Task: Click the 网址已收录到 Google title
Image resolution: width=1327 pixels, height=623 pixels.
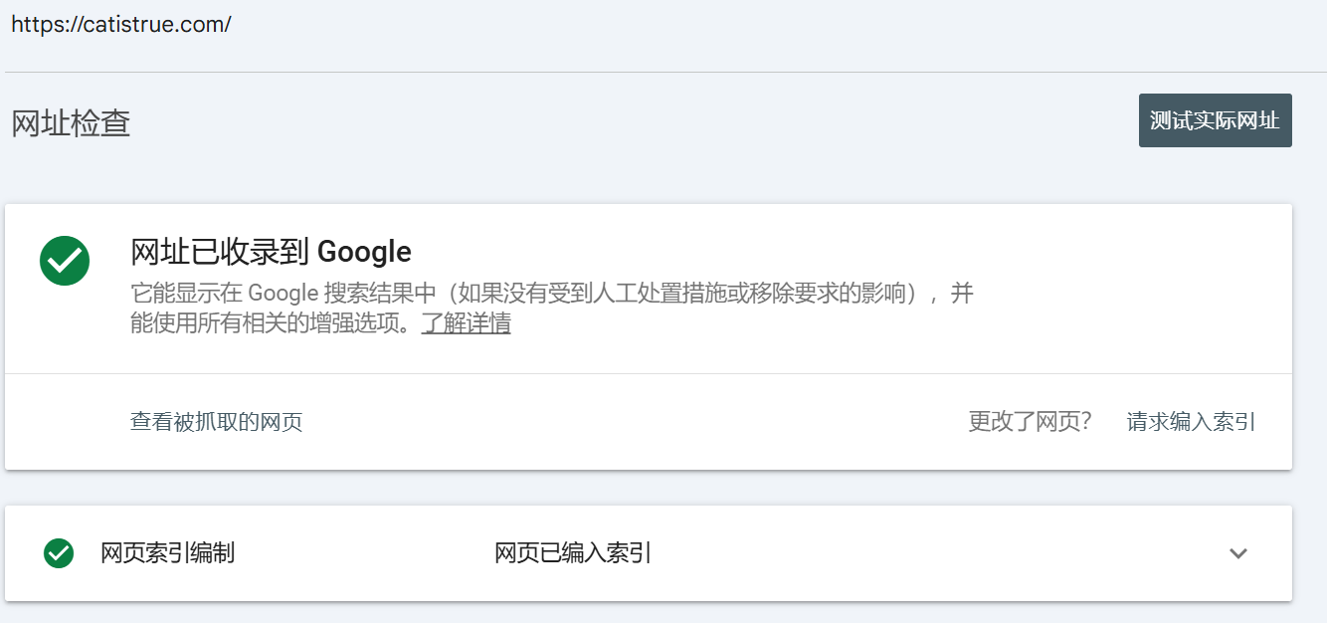Action: click(271, 252)
